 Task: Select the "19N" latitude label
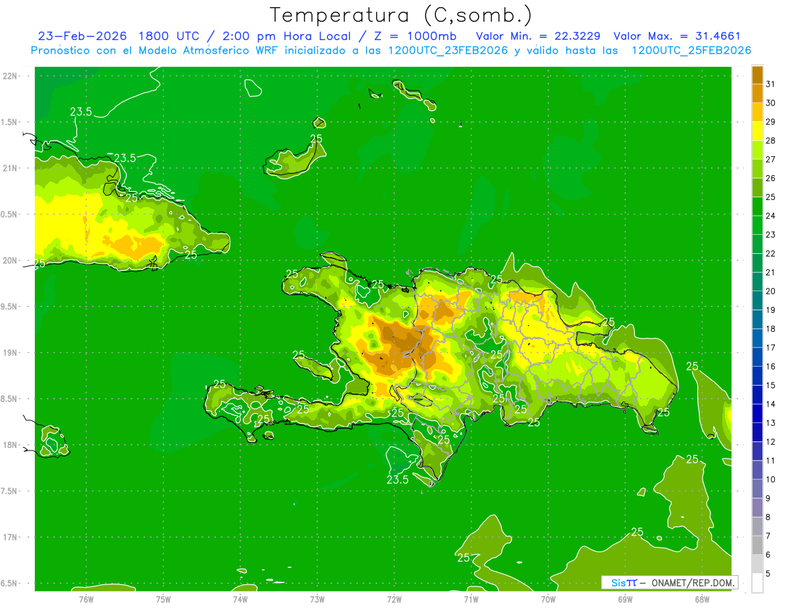(x=11, y=352)
